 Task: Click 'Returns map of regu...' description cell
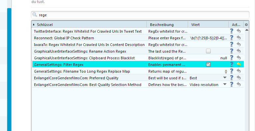point(168,71)
